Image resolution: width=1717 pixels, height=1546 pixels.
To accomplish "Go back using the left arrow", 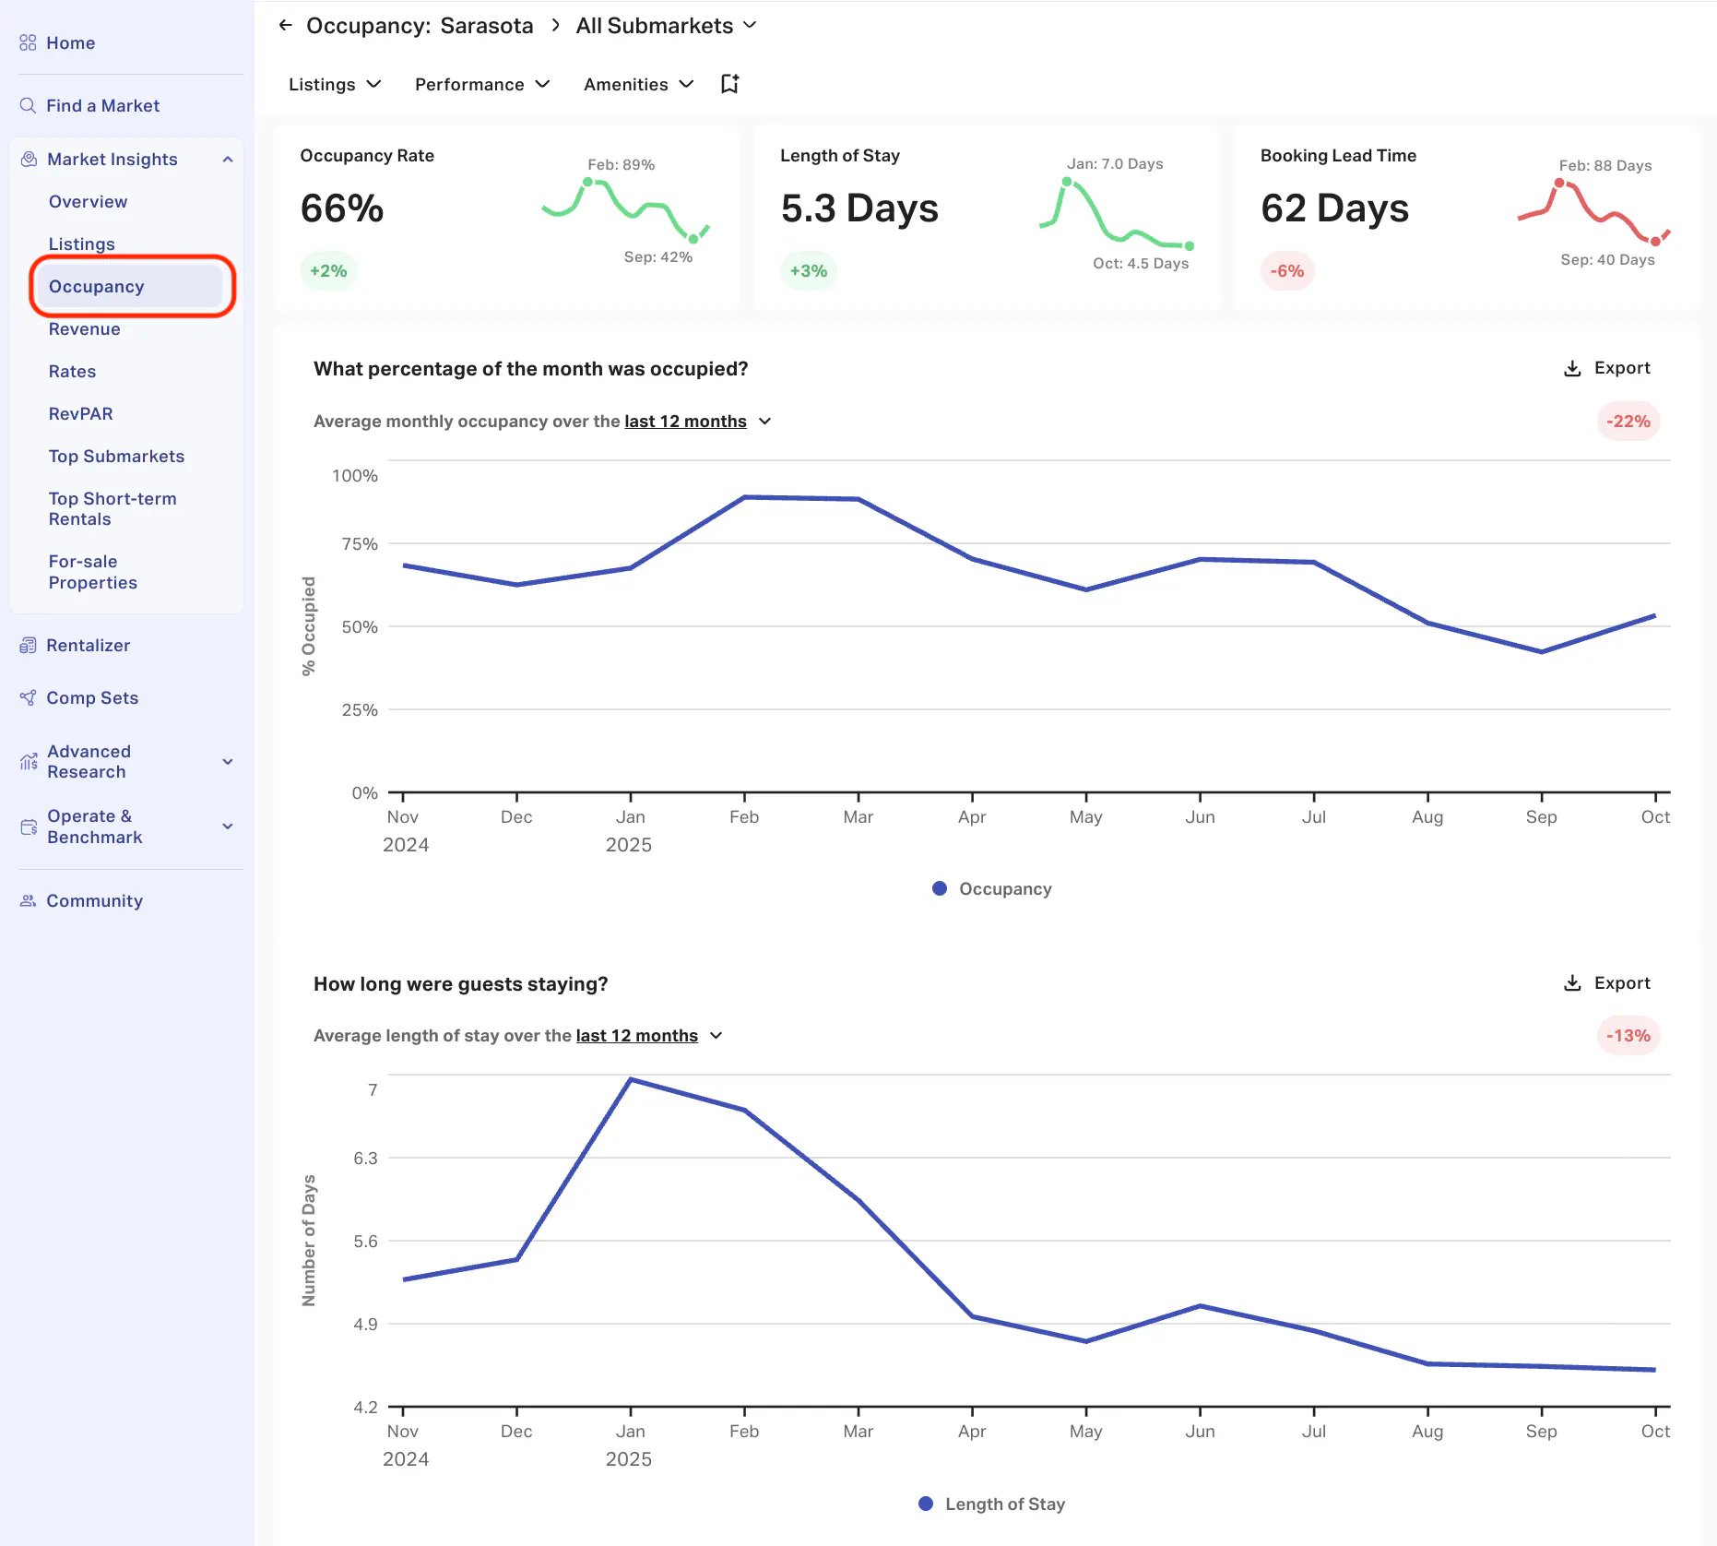I will pyautogui.click(x=285, y=25).
